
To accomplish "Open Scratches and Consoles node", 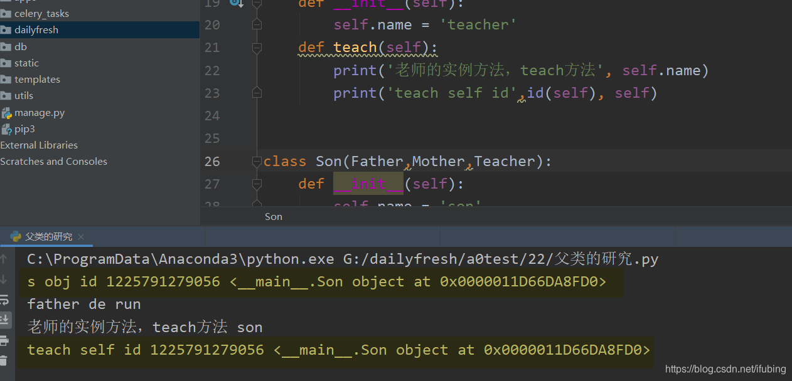I will point(53,162).
